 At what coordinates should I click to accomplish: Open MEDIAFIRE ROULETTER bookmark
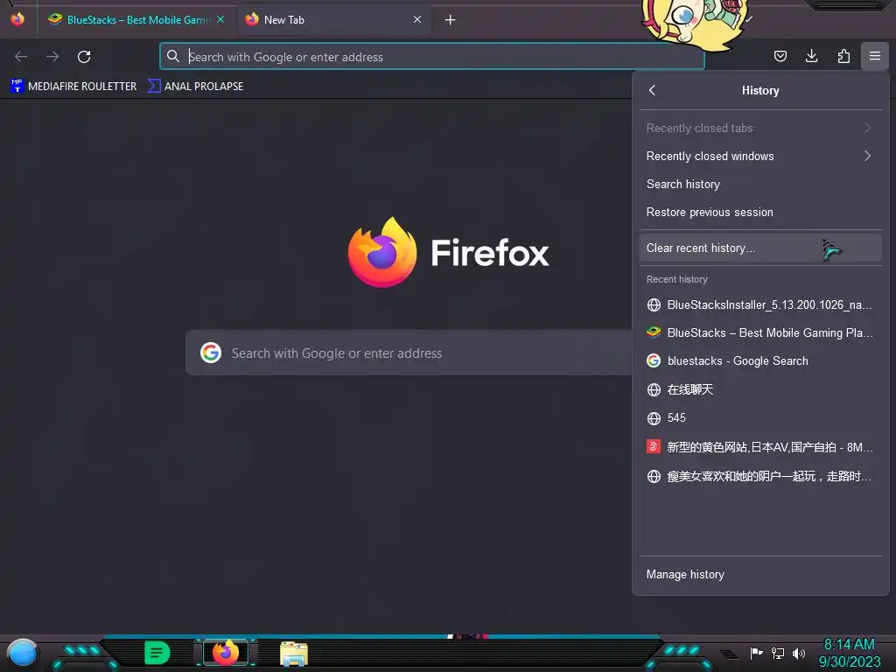coord(73,87)
